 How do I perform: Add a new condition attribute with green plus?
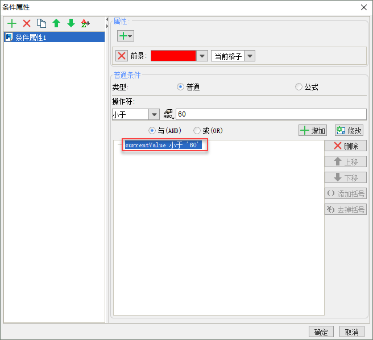click(x=12, y=23)
